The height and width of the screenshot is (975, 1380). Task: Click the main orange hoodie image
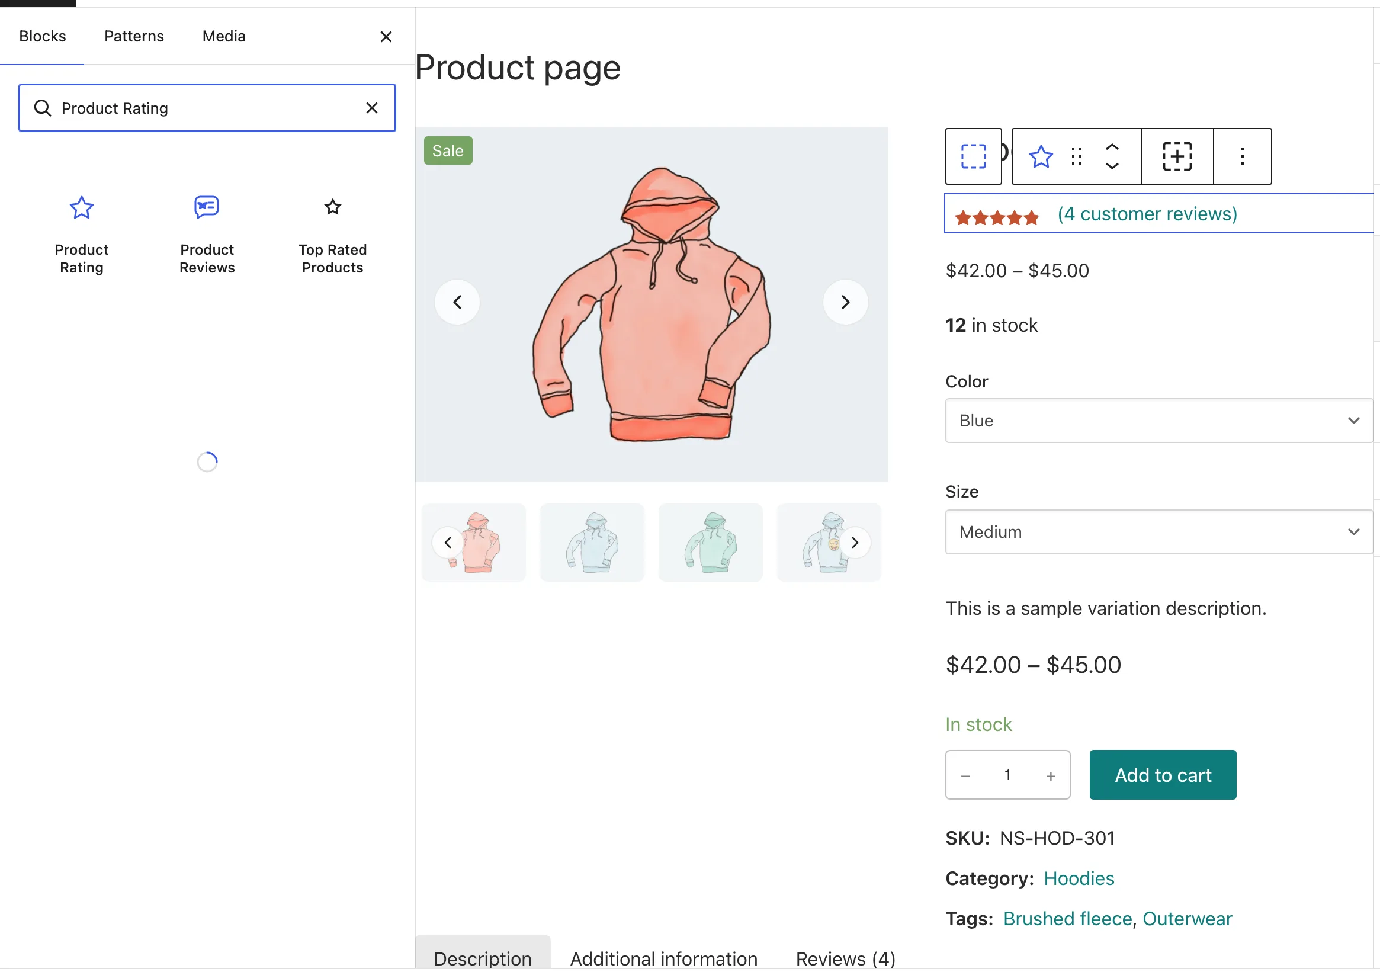[x=652, y=304]
